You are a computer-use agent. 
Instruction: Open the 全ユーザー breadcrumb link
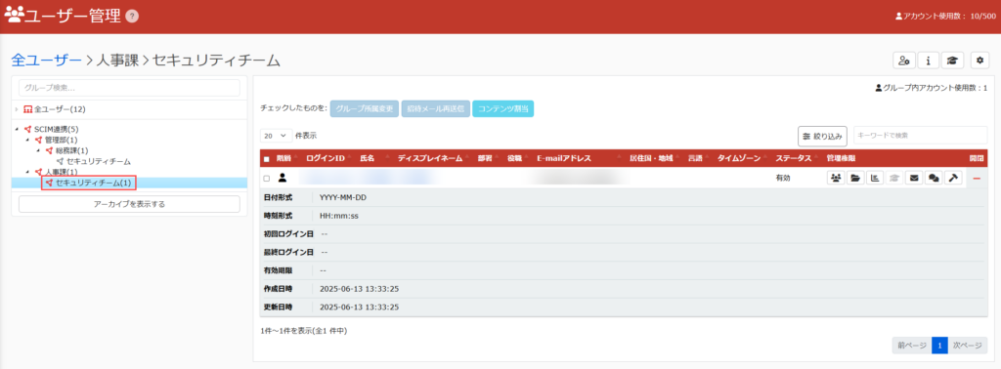tap(47, 61)
